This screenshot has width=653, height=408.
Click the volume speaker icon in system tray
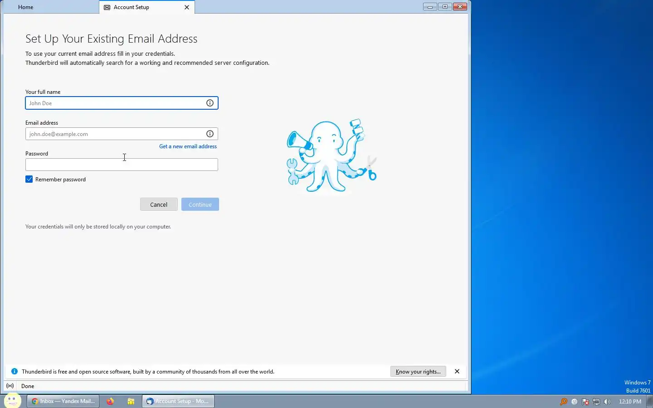tap(607, 401)
